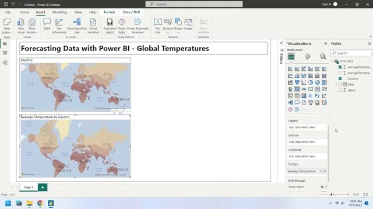Viewport: 373px width, 209px height.
Task: Collapse the 1970-2012 table
Action: coord(333,61)
